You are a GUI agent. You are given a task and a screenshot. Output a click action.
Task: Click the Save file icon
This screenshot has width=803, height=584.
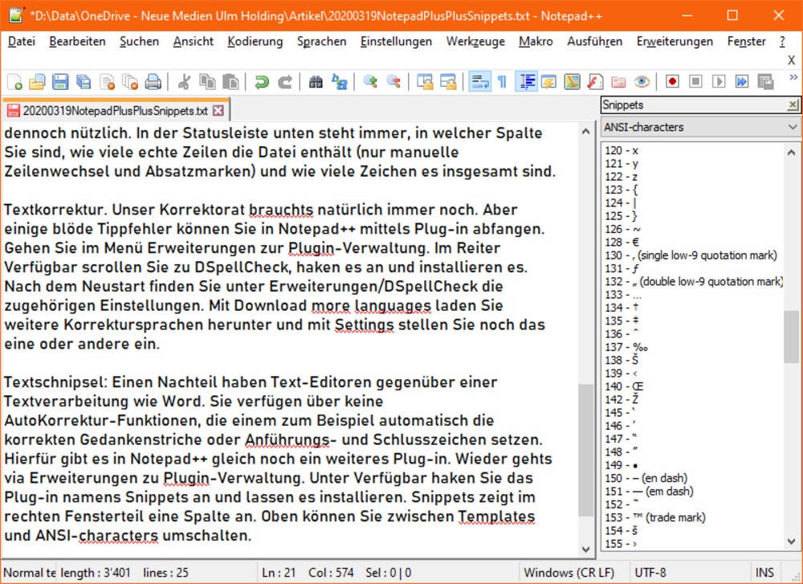click(60, 81)
